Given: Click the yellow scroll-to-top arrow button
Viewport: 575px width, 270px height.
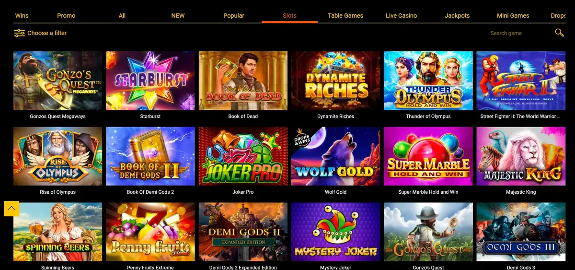Looking at the screenshot, I should point(11,209).
